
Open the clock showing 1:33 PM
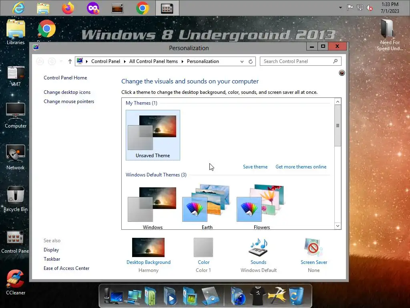(x=390, y=8)
